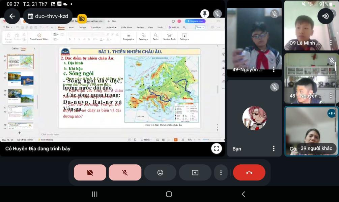Open options for 49-Nguyễn participant tile
339x202 pixels.
274,69
